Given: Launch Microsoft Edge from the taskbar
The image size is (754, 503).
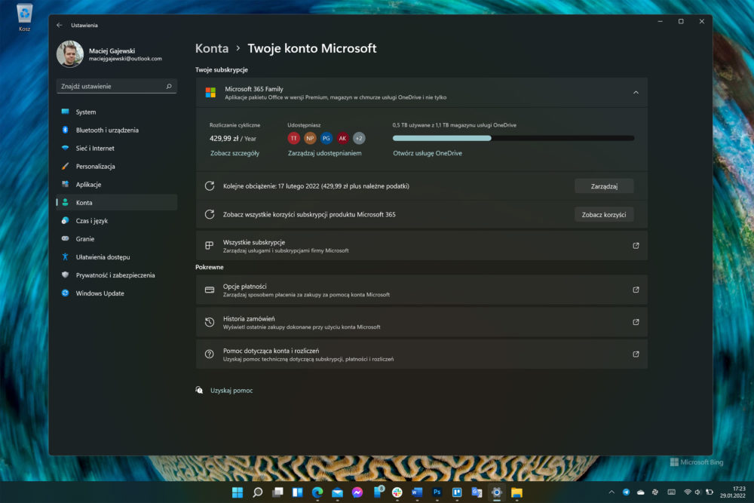Looking at the screenshot, I should click(317, 492).
